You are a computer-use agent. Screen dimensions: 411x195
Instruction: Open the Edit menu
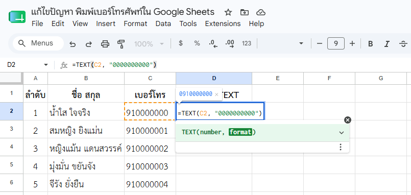pyautogui.click(x=58, y=23)
